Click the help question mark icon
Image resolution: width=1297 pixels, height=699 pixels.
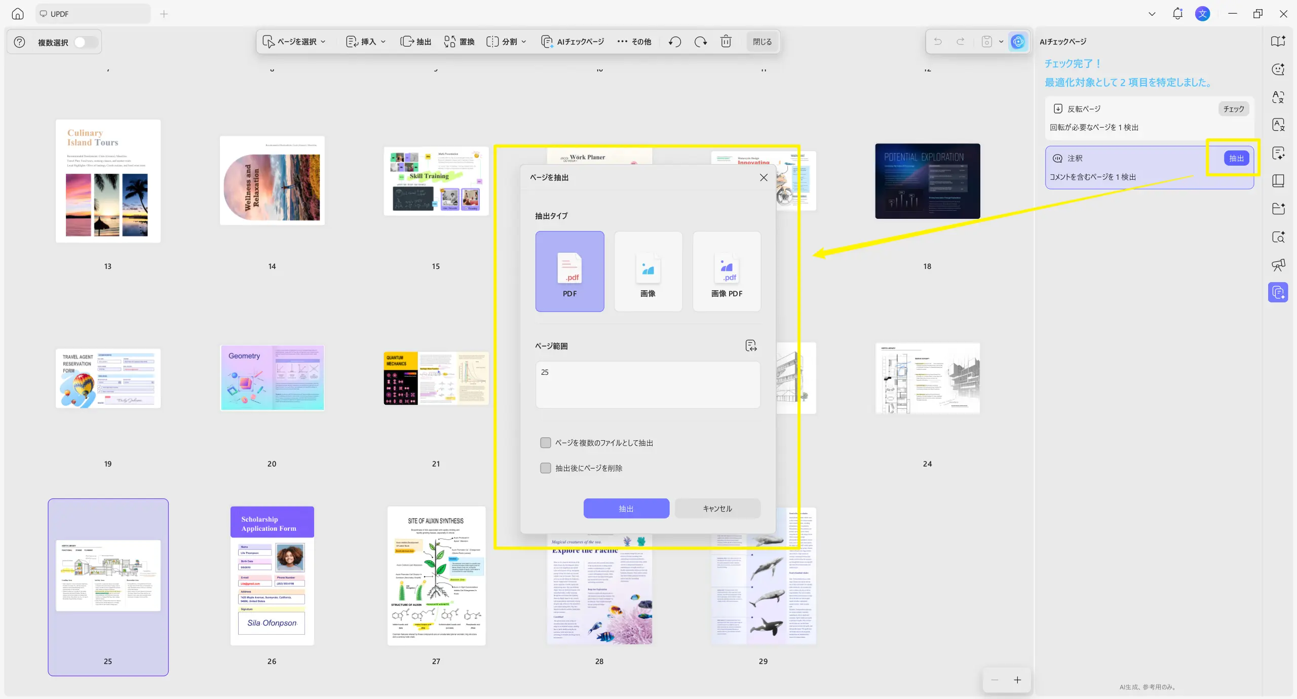[x=19, y=42]
